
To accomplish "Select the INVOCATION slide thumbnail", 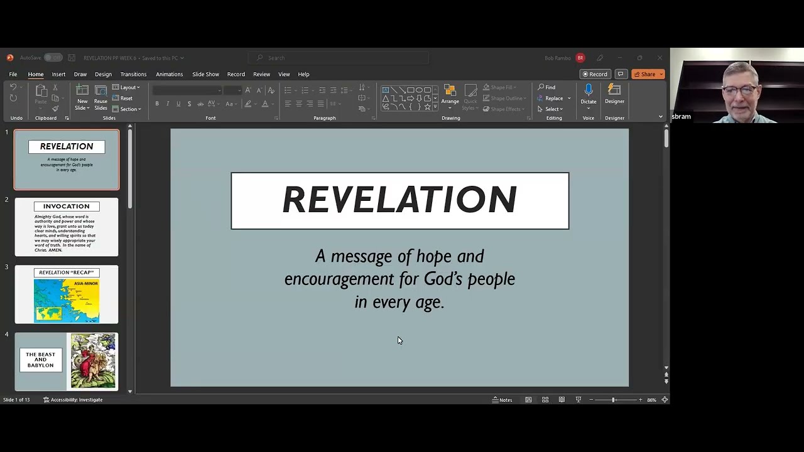I will tap(67, 227).
